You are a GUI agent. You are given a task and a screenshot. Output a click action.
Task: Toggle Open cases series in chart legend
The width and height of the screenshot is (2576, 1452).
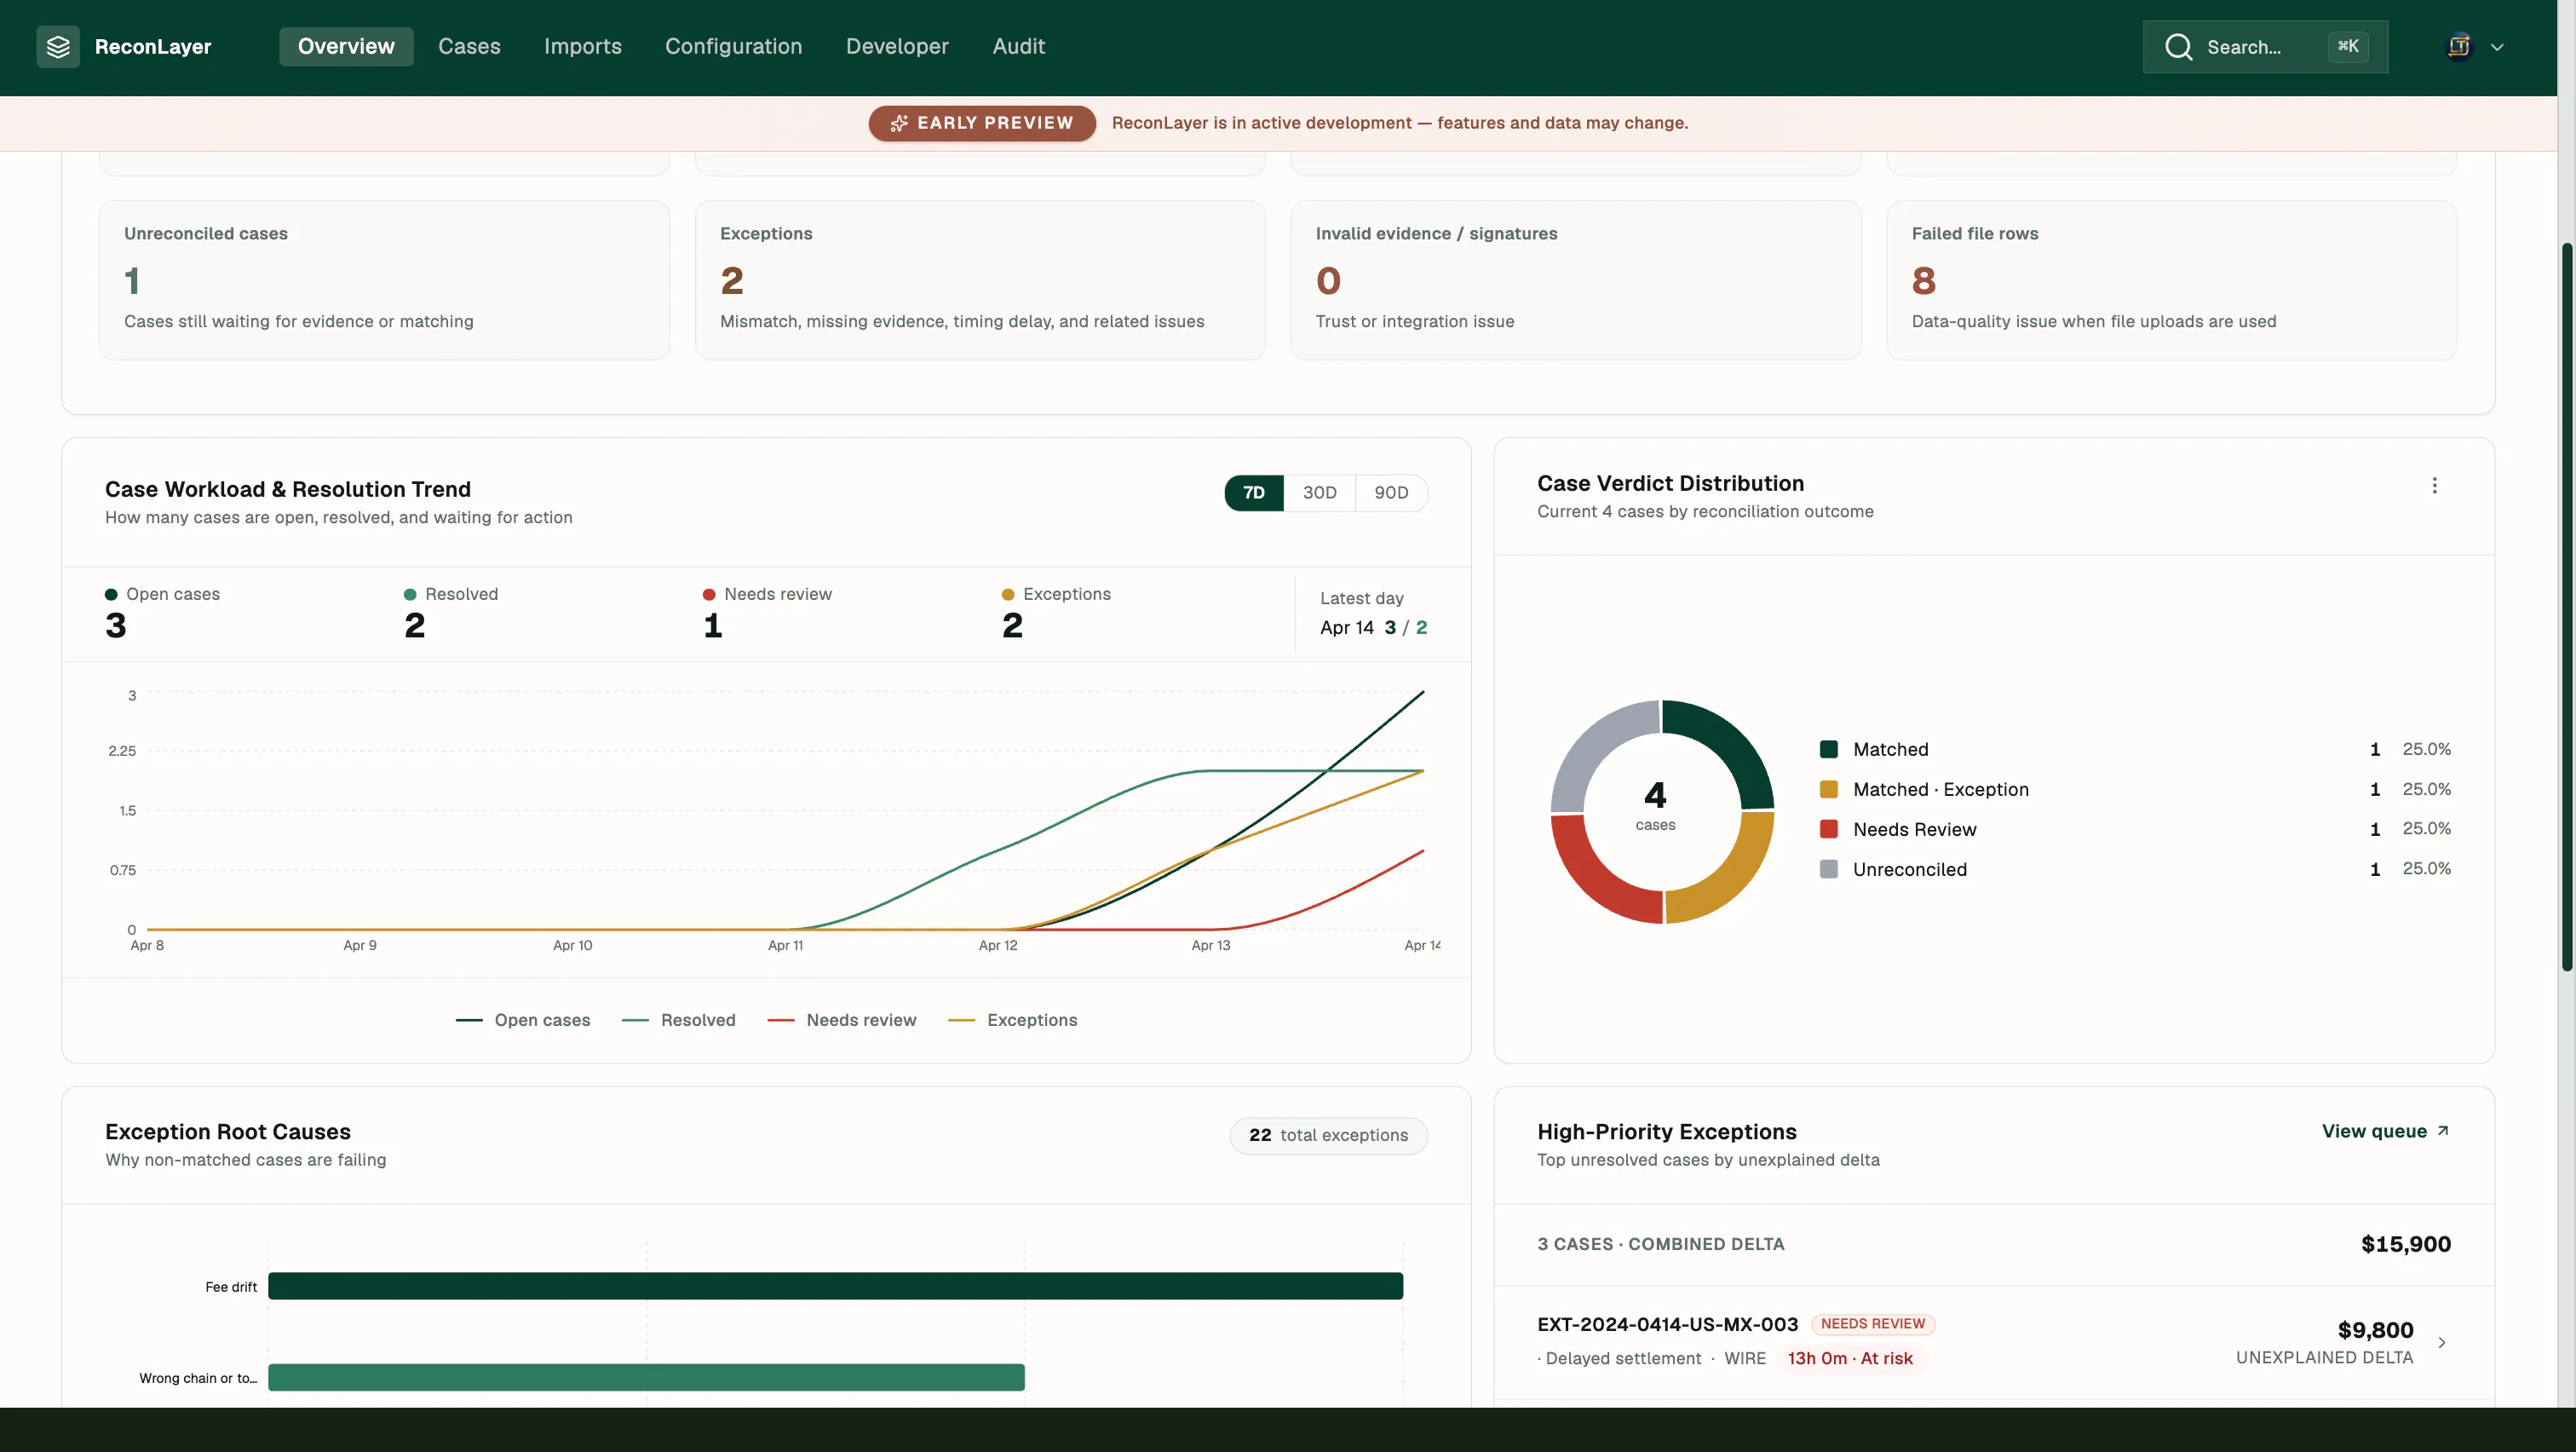(523, 1020)
